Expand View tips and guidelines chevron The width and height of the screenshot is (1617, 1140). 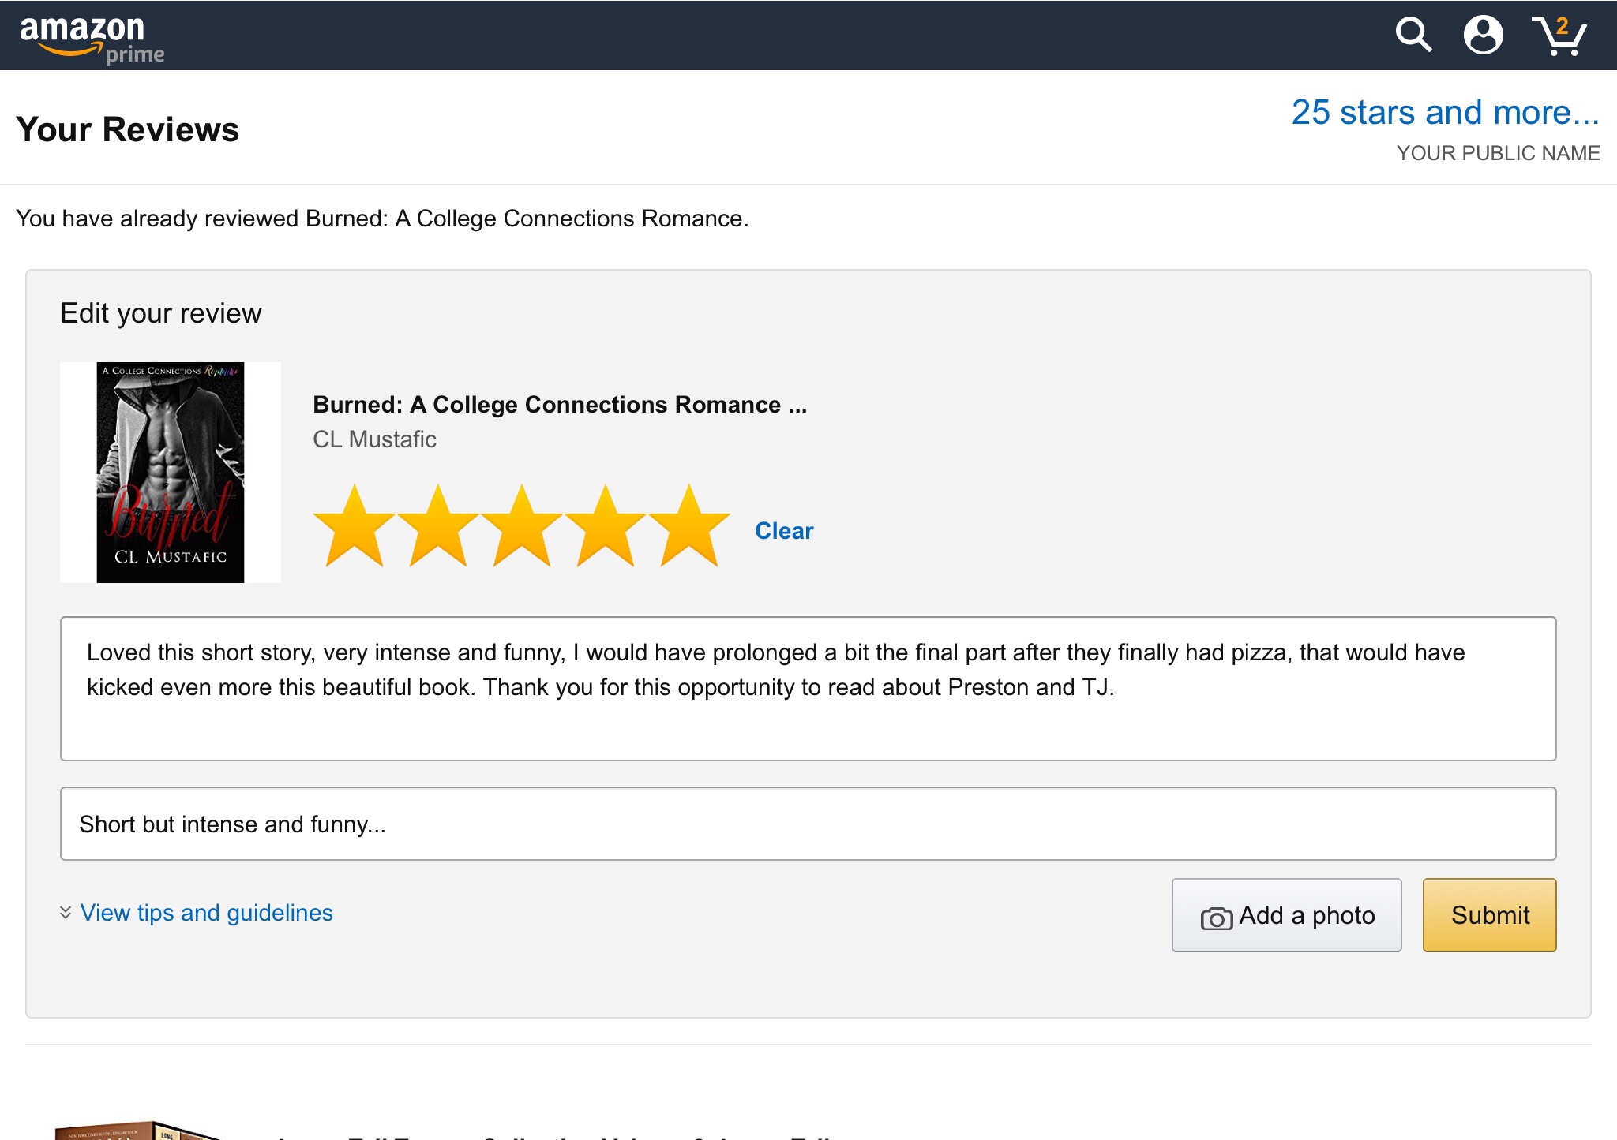[x=66, y=913]
